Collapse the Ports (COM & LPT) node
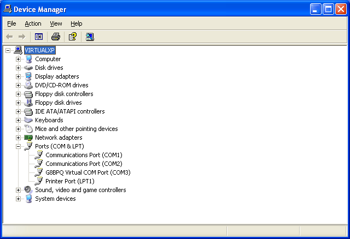 point(18,146)
